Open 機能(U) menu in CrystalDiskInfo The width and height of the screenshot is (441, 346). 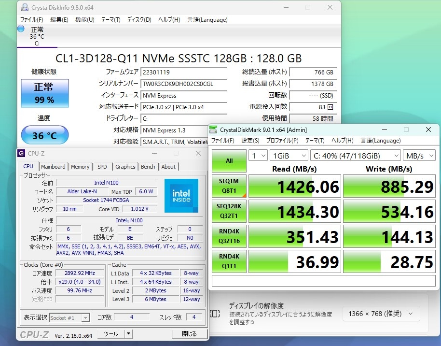coord(84,20)
